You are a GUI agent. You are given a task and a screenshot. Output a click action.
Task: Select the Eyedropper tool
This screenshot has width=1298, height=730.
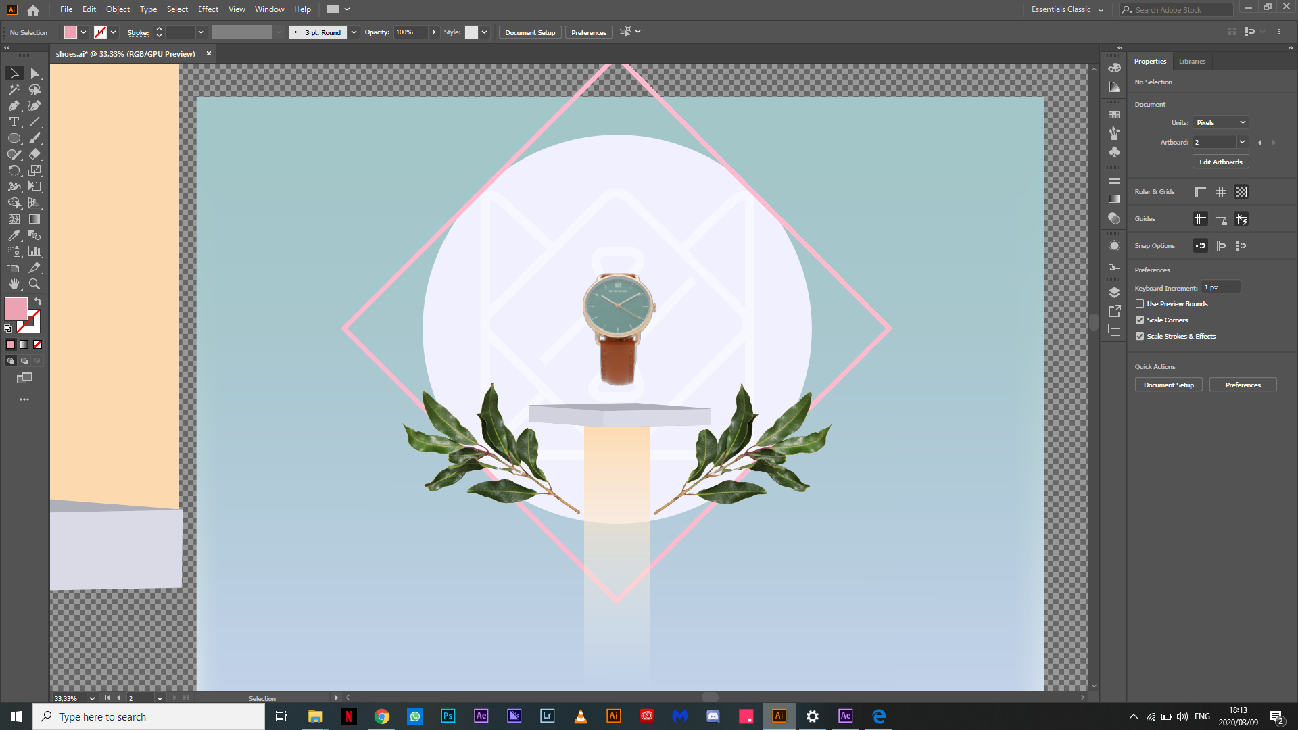pyautogui.click(x=14, y=235)
